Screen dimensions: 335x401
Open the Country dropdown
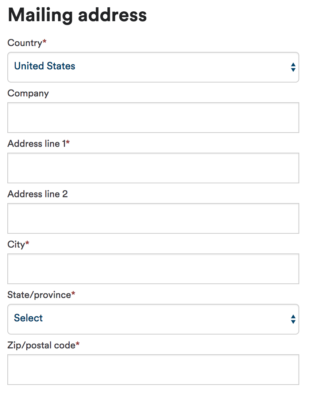[153, 67]
